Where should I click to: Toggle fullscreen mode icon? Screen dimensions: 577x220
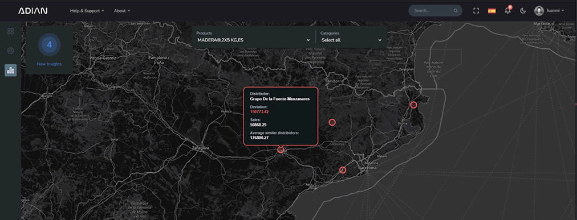point(476,11)
